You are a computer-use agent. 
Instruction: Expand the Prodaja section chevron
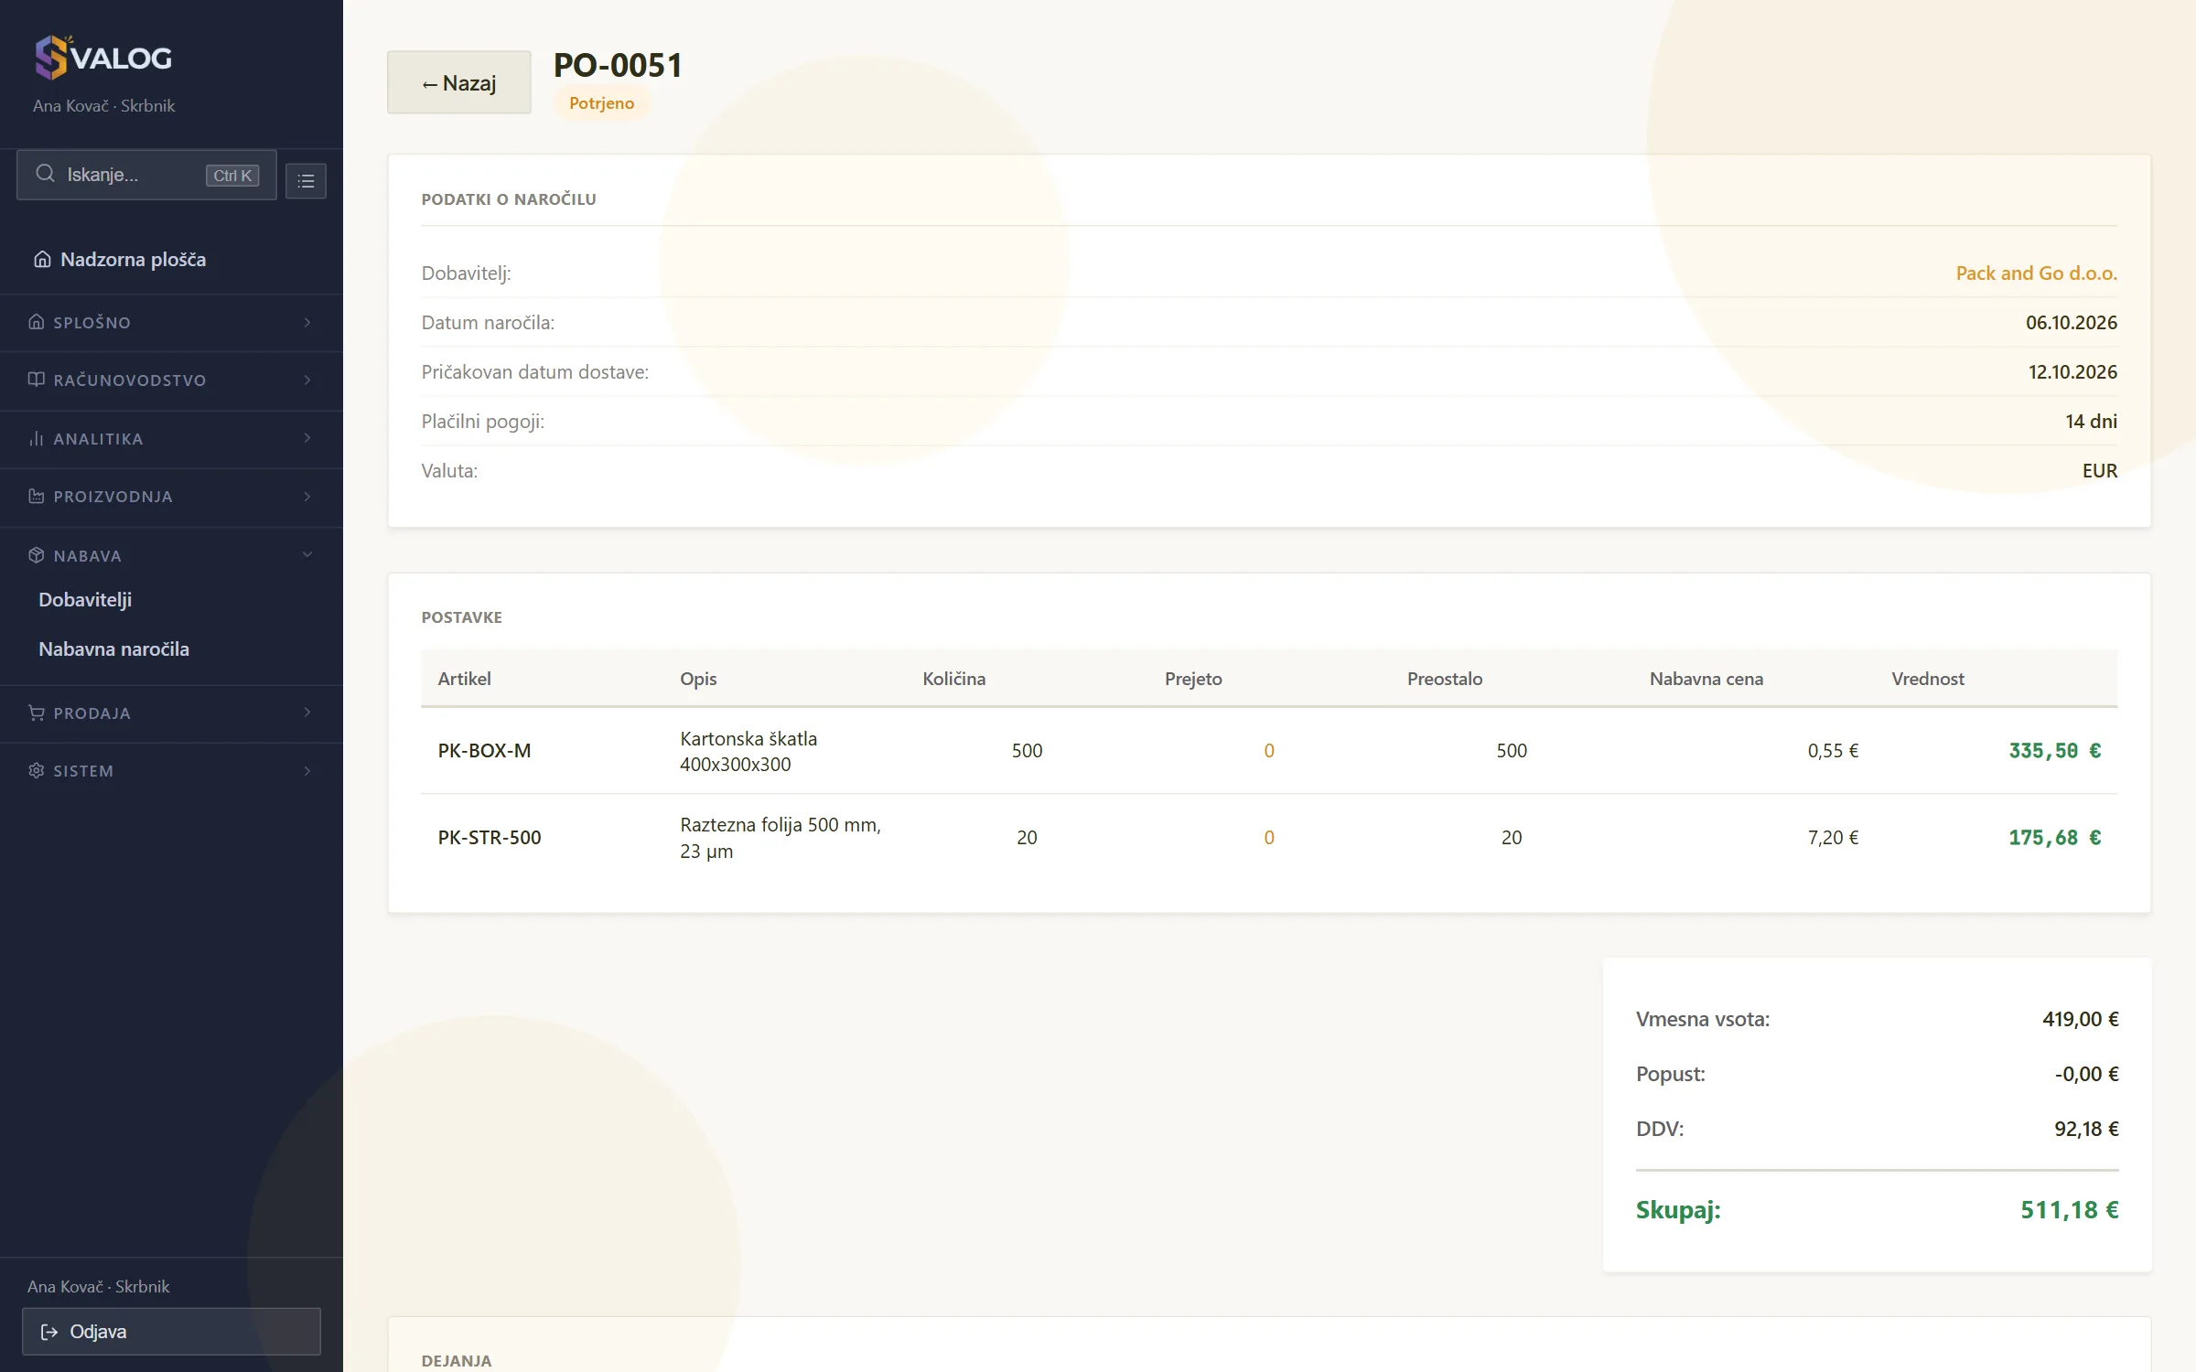307,713
